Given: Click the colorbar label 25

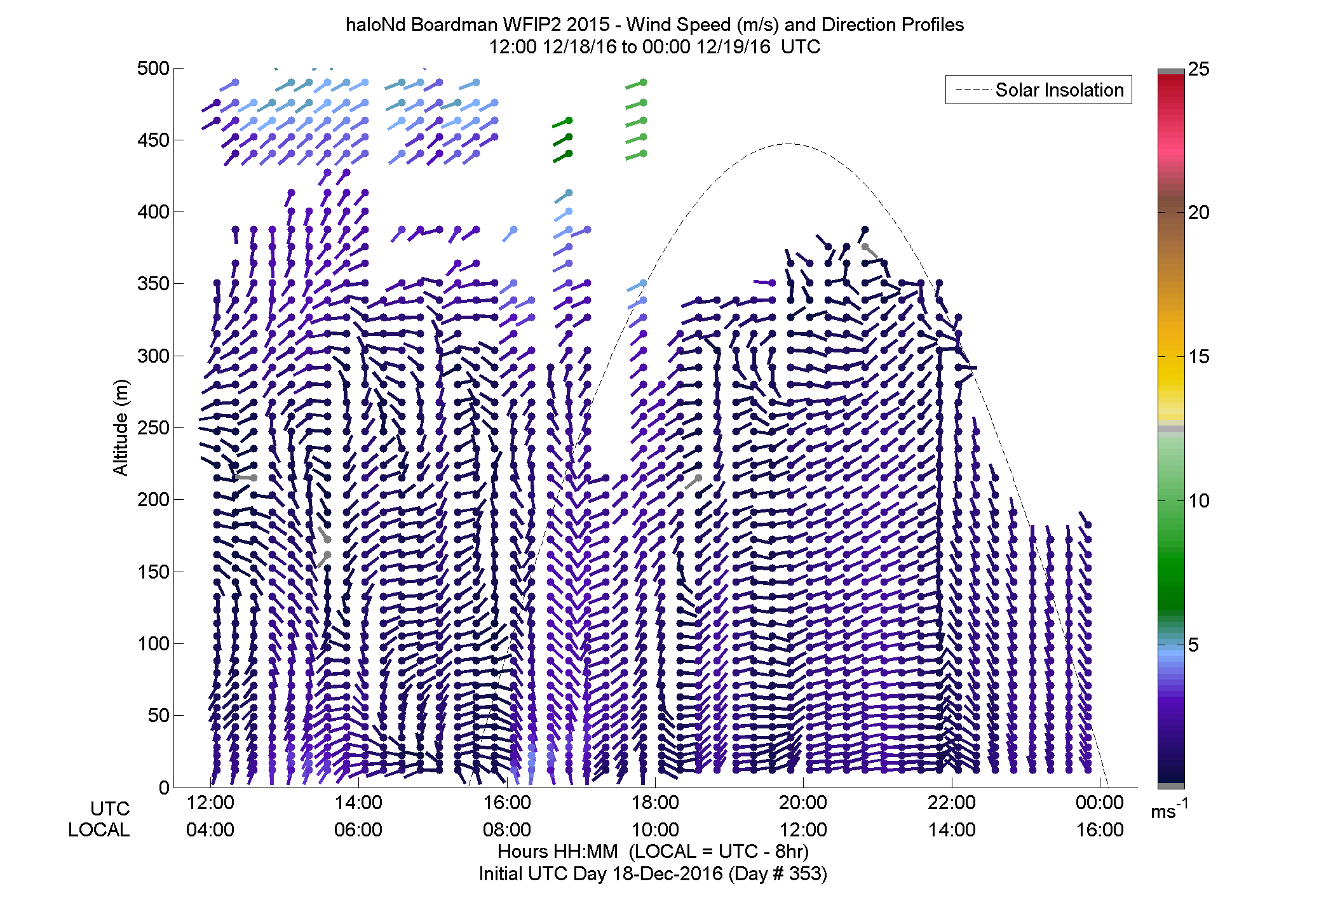Looking at the screenshot, I should point(1199,69).
